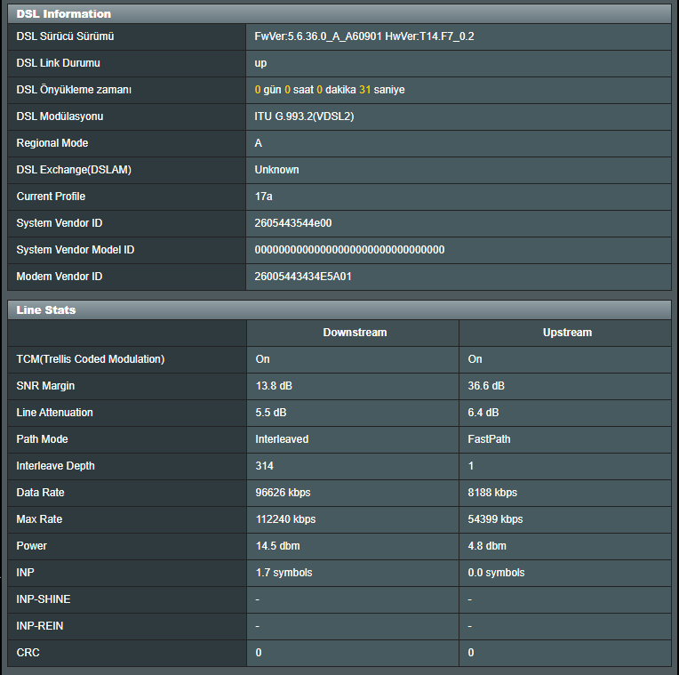
Task: Click the downstream Interleave Depth value 314
Action: 264,466
